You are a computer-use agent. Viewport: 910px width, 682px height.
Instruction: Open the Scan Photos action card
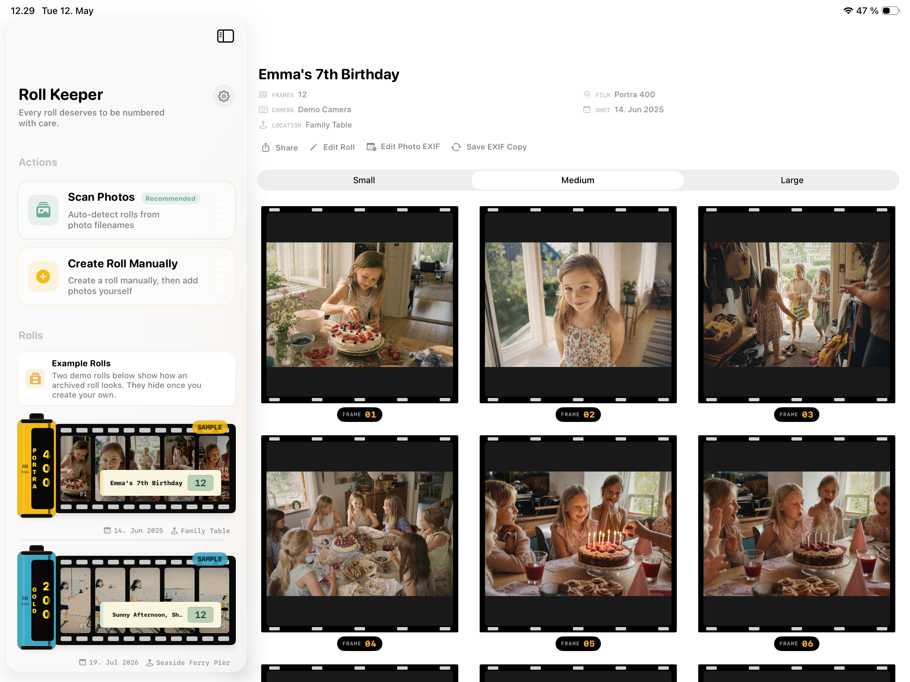[x=127, y=210]
